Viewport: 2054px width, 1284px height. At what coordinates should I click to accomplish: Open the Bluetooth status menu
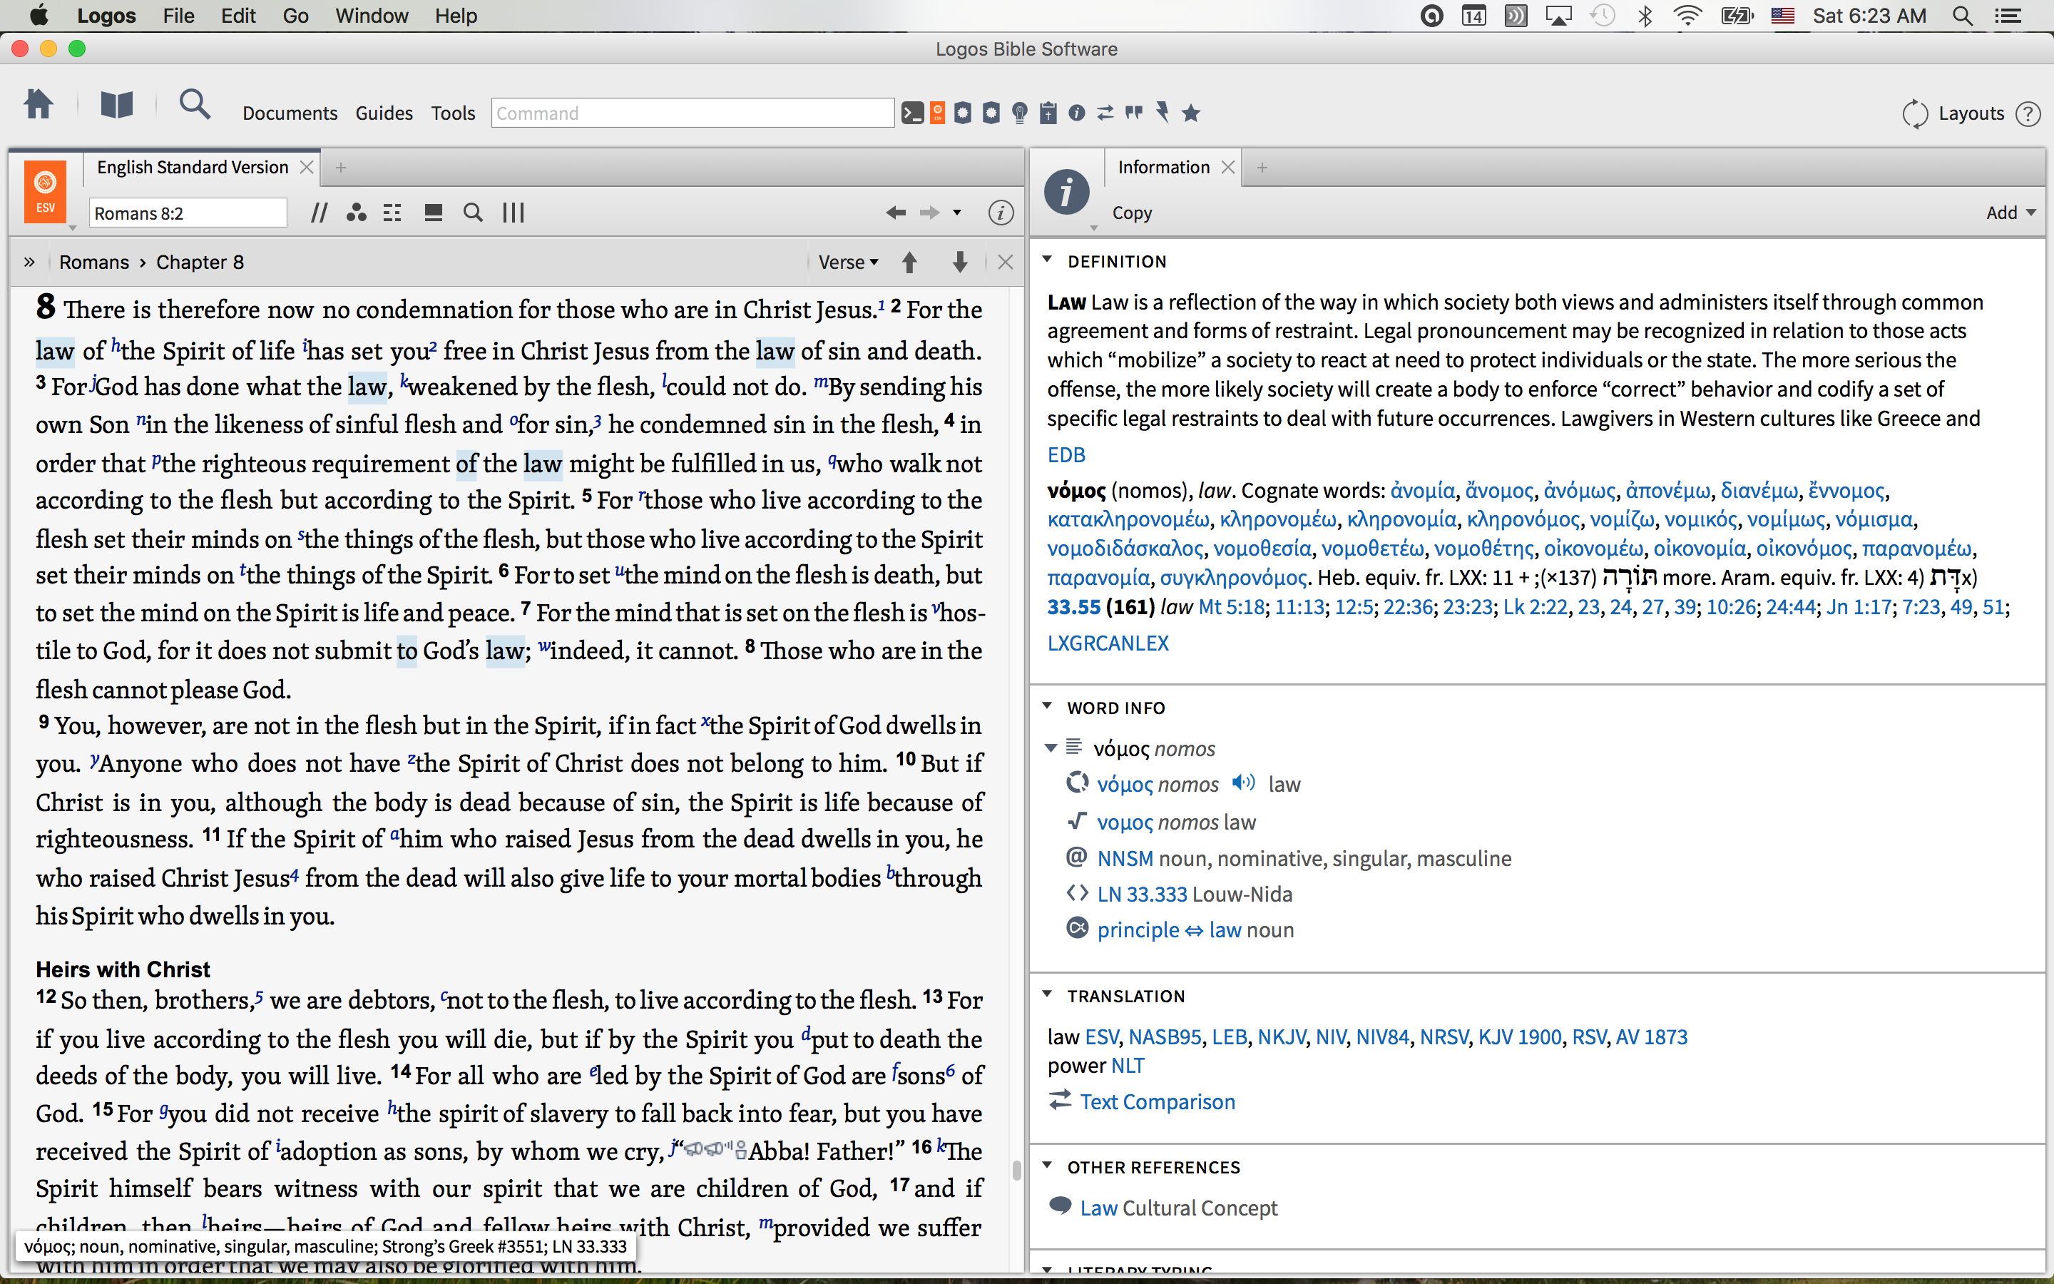click(1646, 15)
